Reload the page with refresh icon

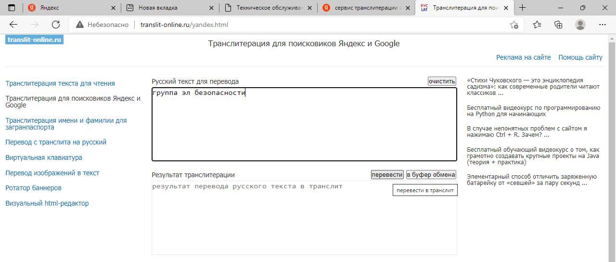(56, 25)
